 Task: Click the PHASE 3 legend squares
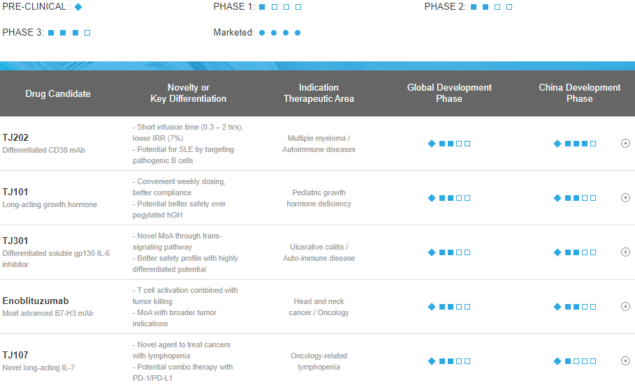[69, 33]
